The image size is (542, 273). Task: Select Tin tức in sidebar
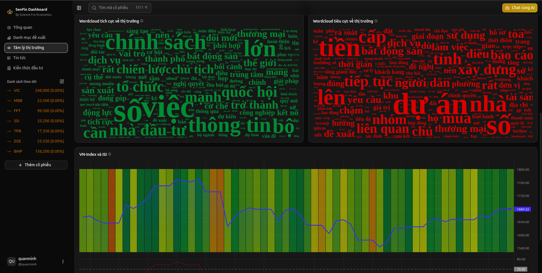tap(19, 58)
